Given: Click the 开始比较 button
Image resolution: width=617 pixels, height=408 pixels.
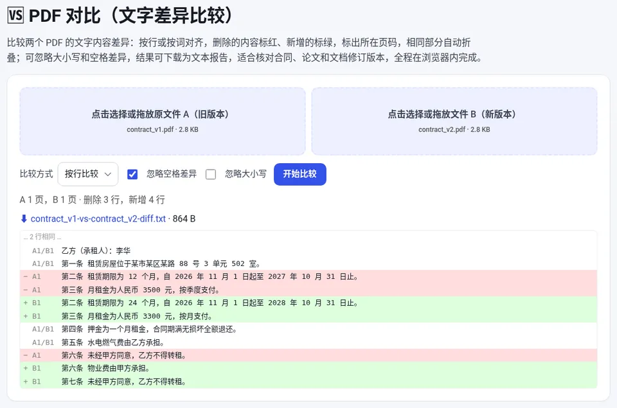Looking at the screenshot, I should pos(300,174).
